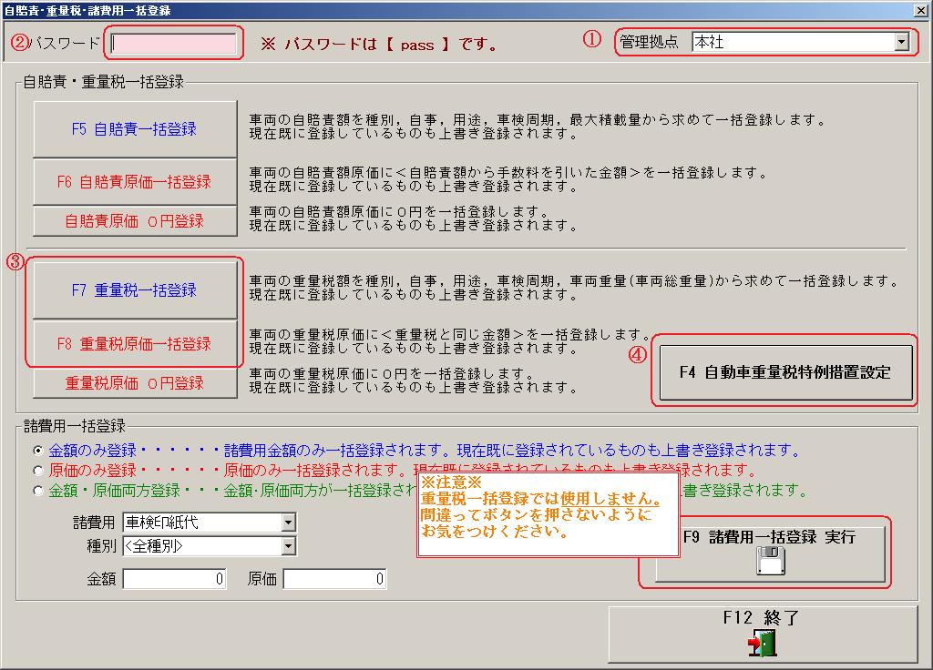Click the 金額 amount input field
933x670 pixels.
tap(174, 579)
